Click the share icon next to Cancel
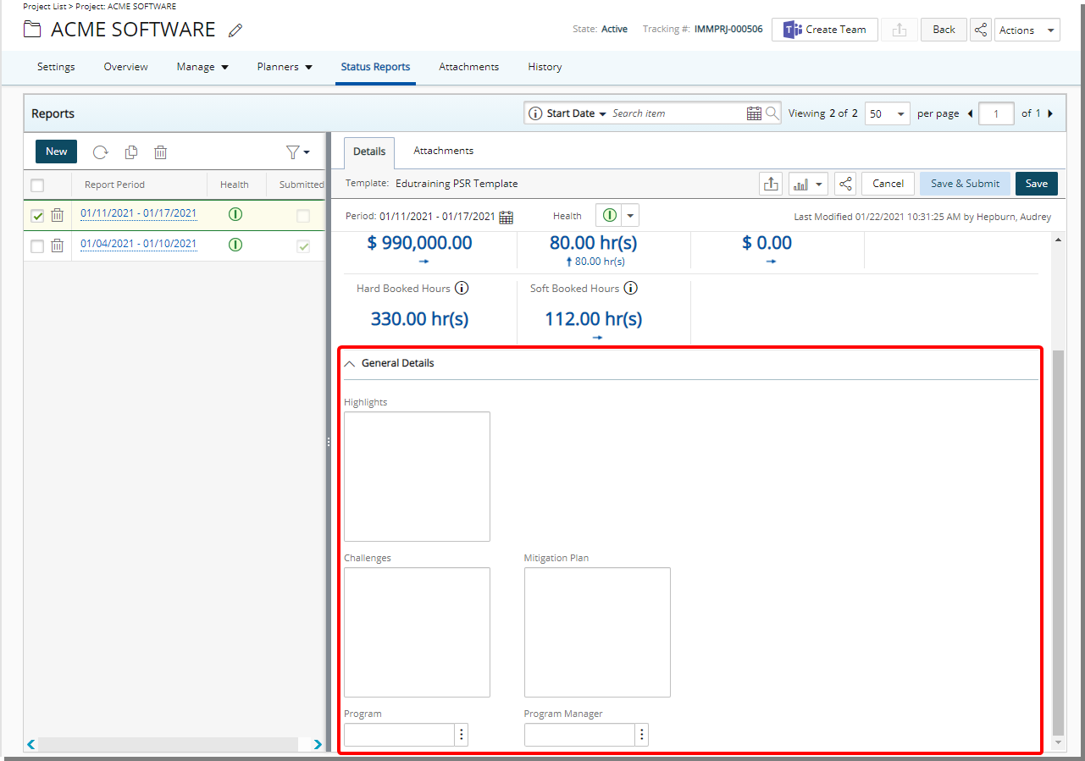1085x761 pixels. 844,184
